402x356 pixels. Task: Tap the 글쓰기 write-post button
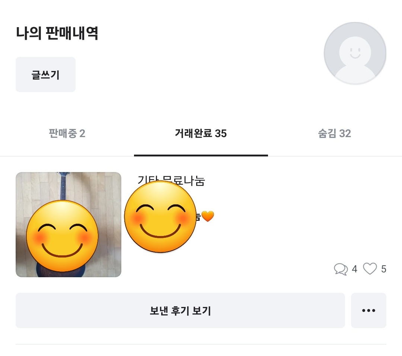[45, 75]
